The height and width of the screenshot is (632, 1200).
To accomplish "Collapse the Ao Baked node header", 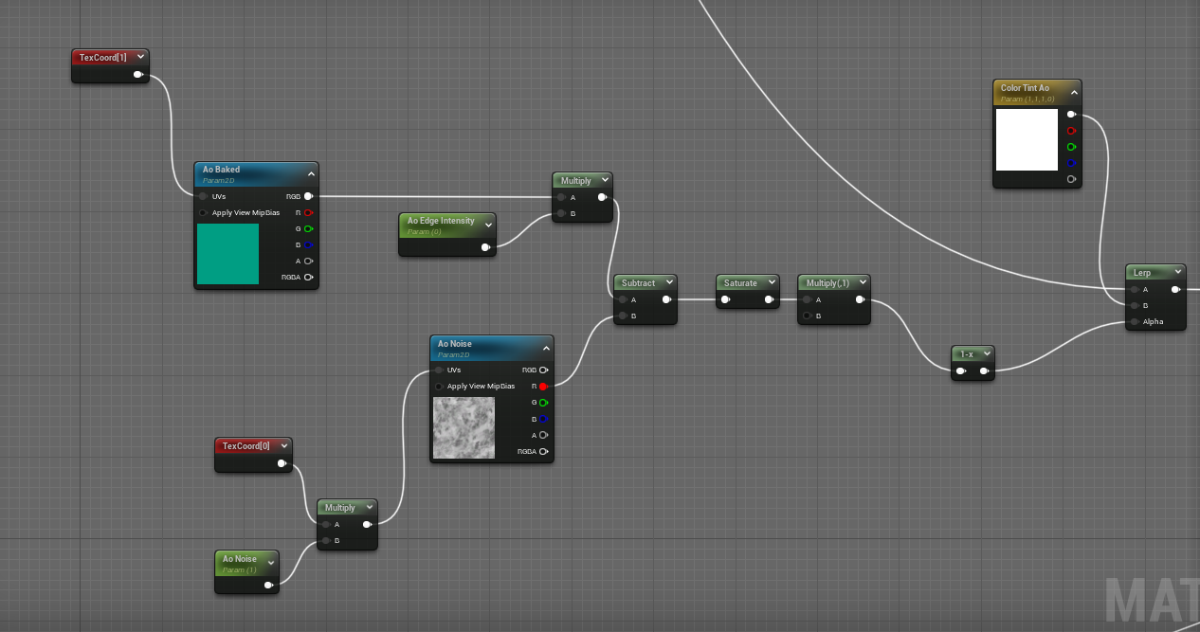I will pyautogui.click(x=311, y=173).
